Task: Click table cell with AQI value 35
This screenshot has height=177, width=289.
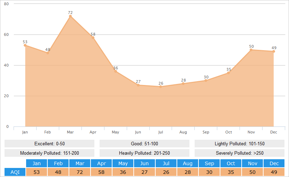Action: click(231, 172)
